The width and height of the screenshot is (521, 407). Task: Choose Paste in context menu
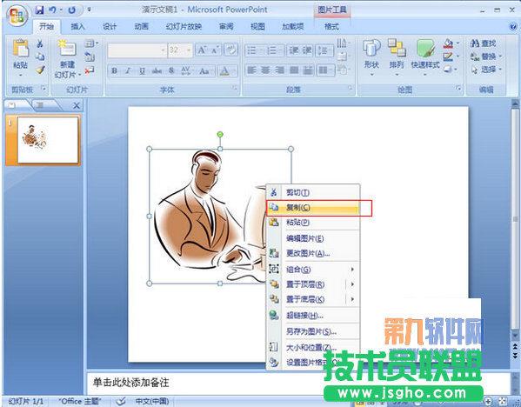click(313, 223)
